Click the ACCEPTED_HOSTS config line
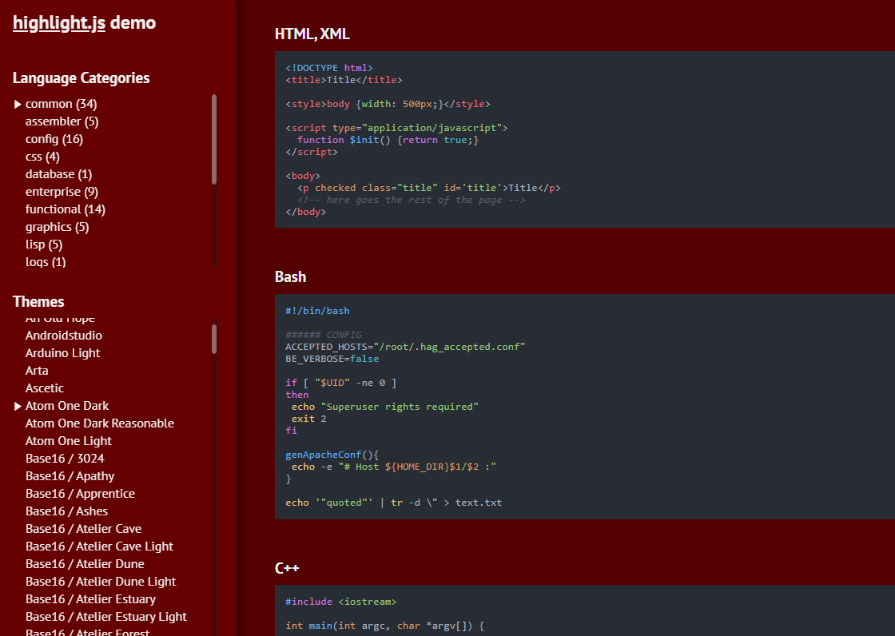Viewport: 895px width, 636px height. (405, 347)
